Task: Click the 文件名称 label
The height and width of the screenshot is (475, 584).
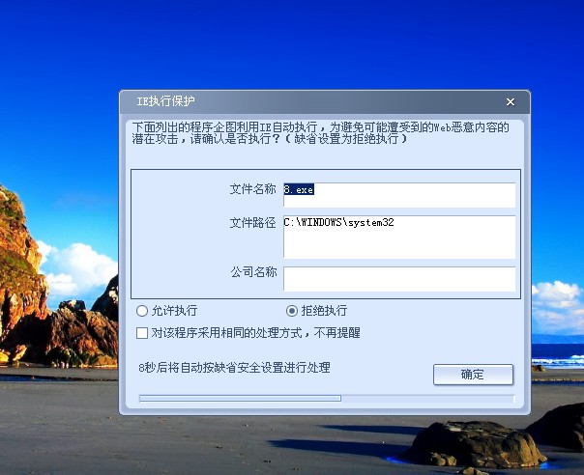Action: point(253,189)
